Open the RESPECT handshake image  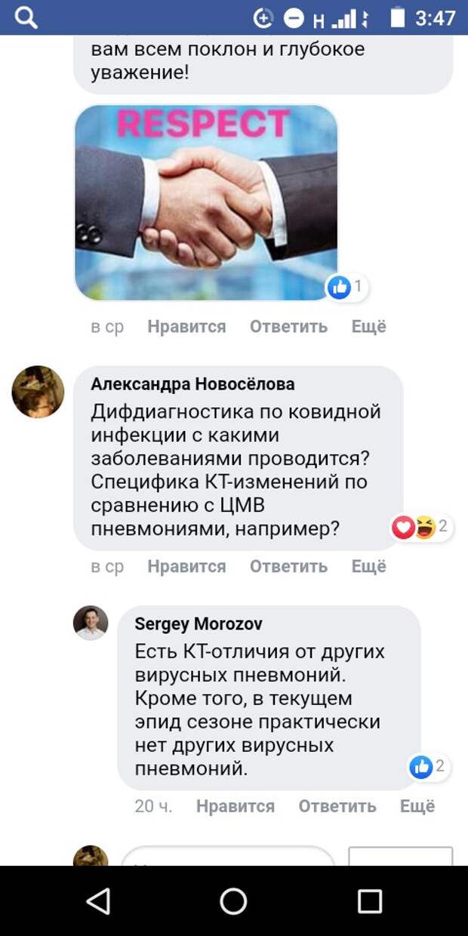click(x=205, y=203)
